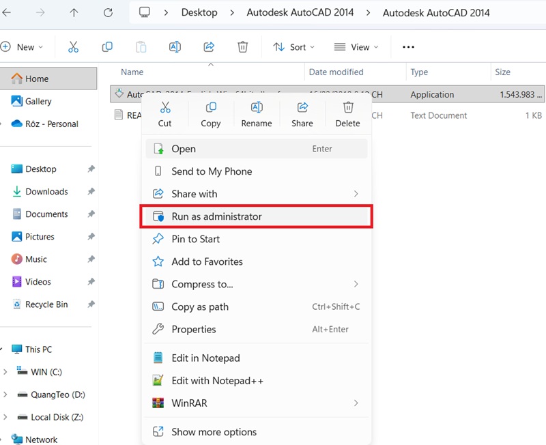This screenshot has height=445, width=546.
Task: Copy the file with the Copy icon
Action: pos(210,108)
